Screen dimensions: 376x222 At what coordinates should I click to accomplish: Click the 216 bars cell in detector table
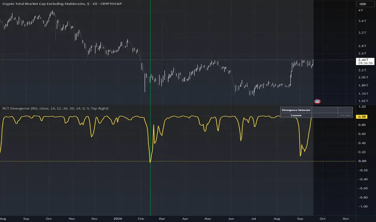click(x=345, y=115)
